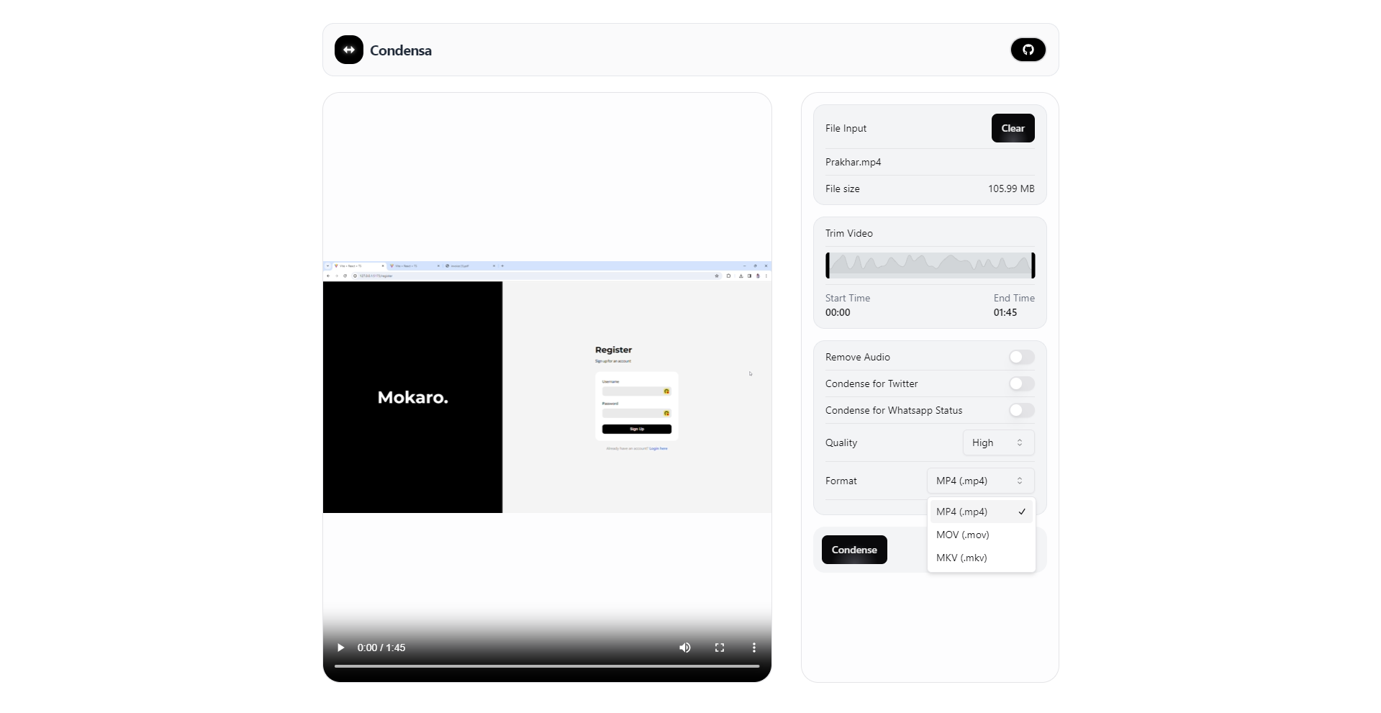Image resolution: width=1381 pixels, height=713 pixels.
Task: Open video player more options menu
Action: [753, 648]
